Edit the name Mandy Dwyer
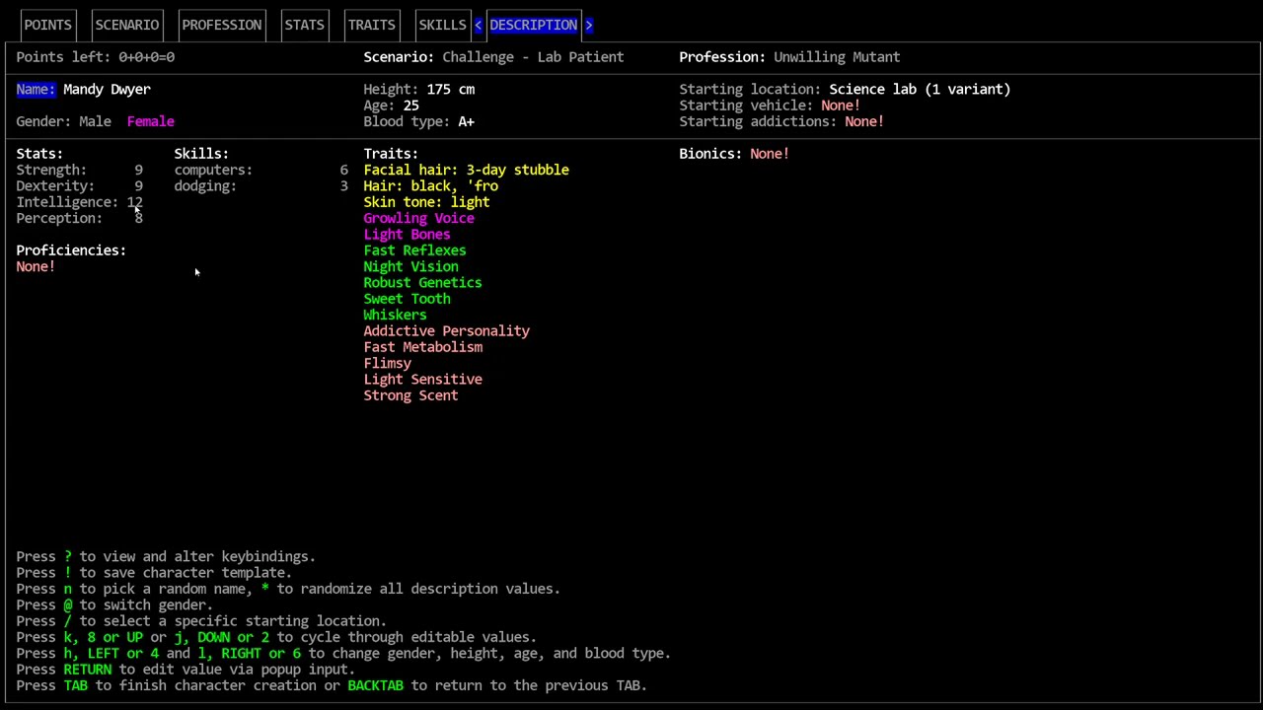1263x710 pixels. 107,89
